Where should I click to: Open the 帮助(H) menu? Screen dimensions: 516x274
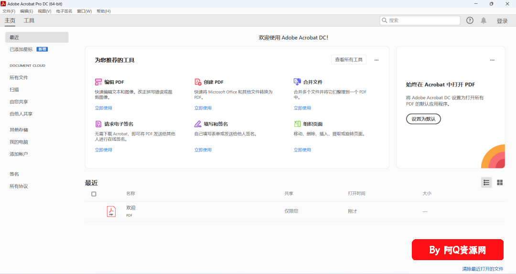104,11
